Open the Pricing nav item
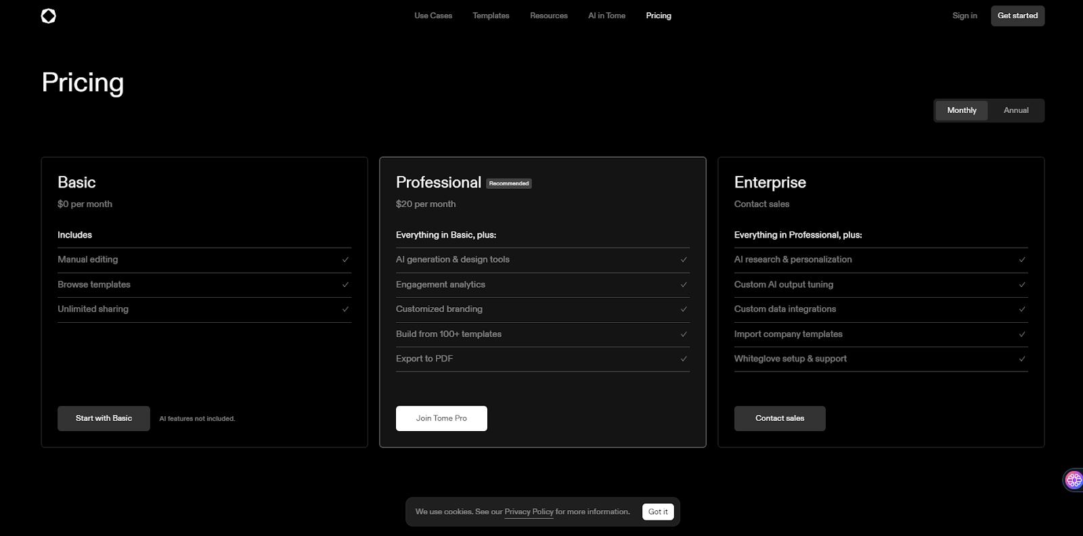This screenshot has height=536, width=1083. 659,16
